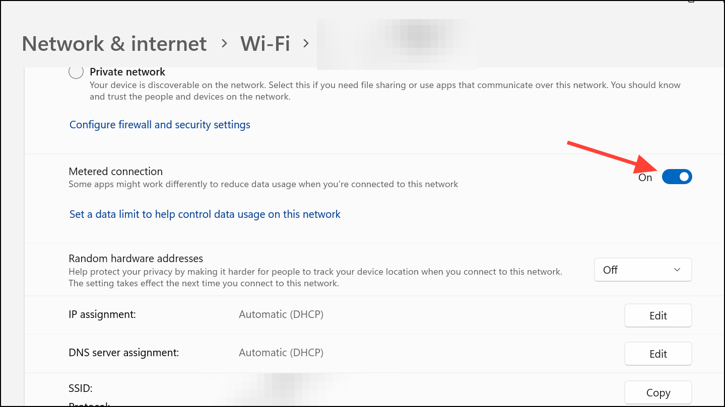
Task: Edit the IP assignment setting
Action: point(658,315)
